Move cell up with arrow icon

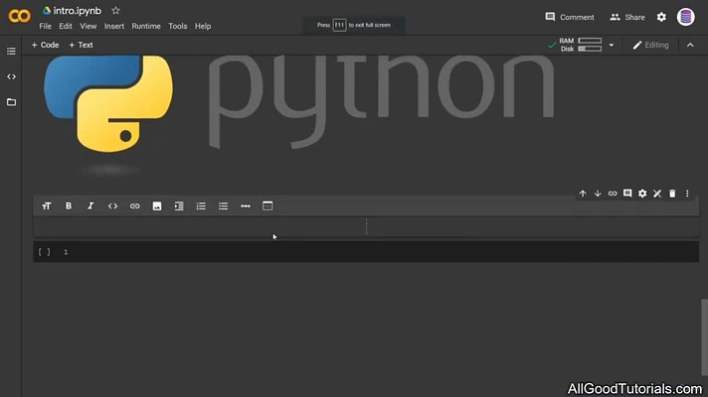click(583, 194)
